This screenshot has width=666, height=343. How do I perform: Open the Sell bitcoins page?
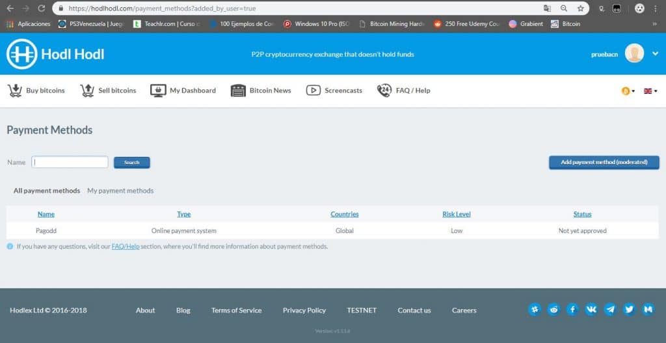click(x=108, y=90)
